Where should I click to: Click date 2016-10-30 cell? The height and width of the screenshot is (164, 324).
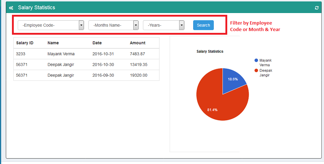pyautogui.click(x=103, y=65)
